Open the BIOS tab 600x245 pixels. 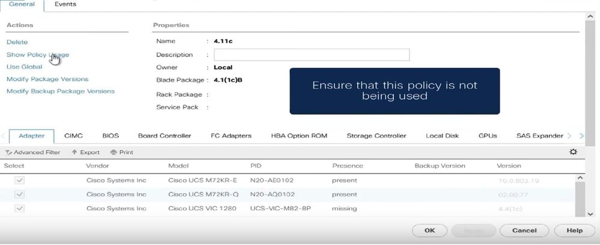tap(111, 136)
